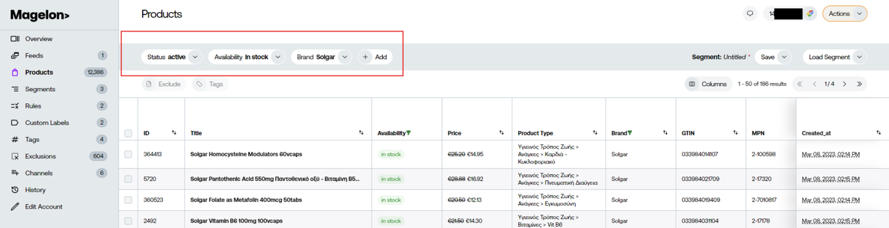The height and width of the screenshot is (228, 889).
Task: Open the chat bubble icon in header
Action: coord(750,13)
